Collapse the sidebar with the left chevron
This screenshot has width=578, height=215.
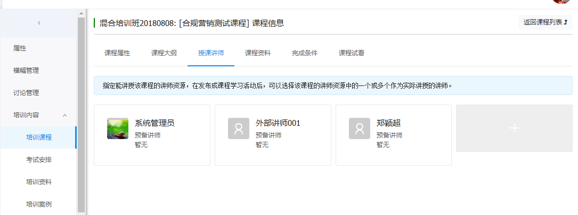point(38,23)
